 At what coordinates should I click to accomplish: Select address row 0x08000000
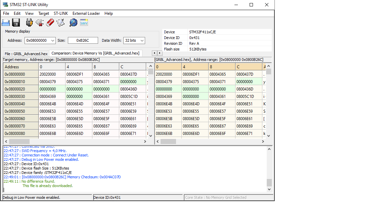[x=21, y=74]
